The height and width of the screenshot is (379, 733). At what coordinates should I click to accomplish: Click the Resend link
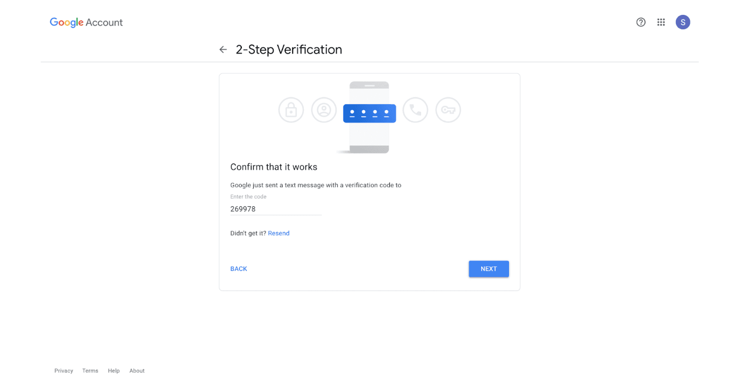279,233
